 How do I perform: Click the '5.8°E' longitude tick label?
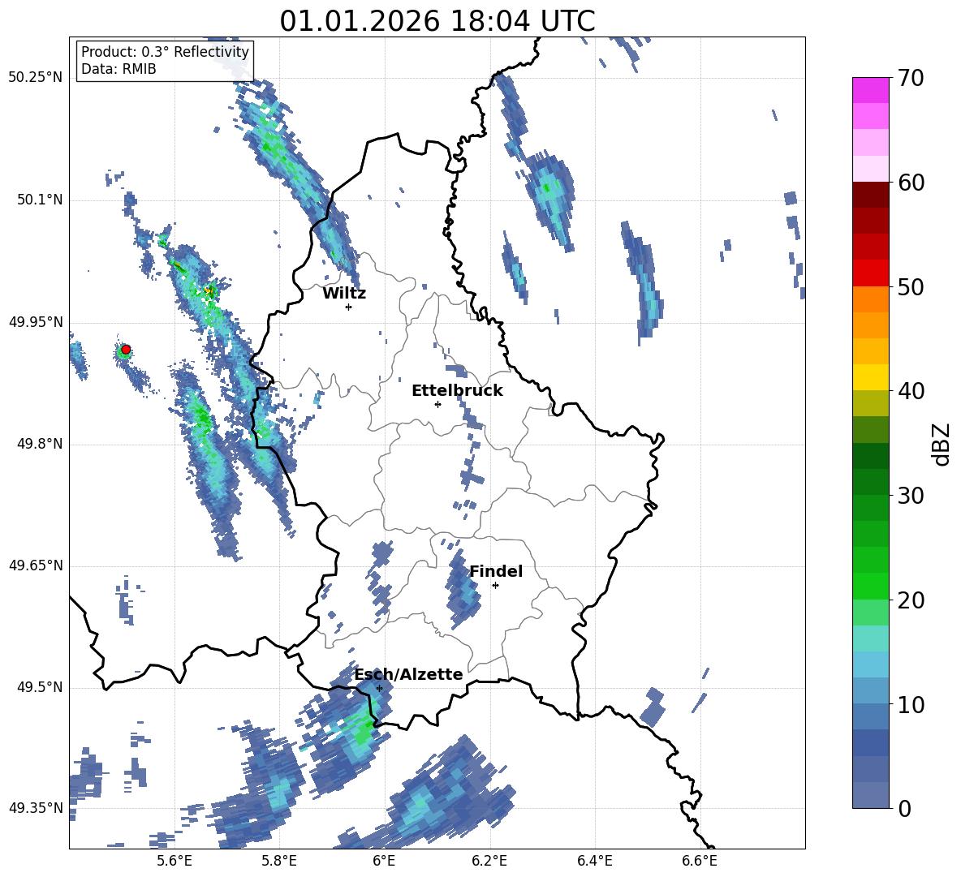click(x=279, y=861)
